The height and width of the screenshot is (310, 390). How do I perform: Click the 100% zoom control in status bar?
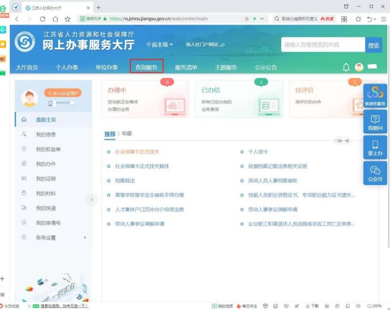click(x=375, y=306)
